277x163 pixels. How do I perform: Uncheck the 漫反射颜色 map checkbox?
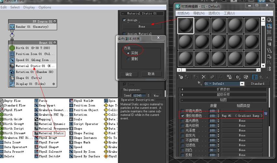pyautogui.click(x=183, y=116)
